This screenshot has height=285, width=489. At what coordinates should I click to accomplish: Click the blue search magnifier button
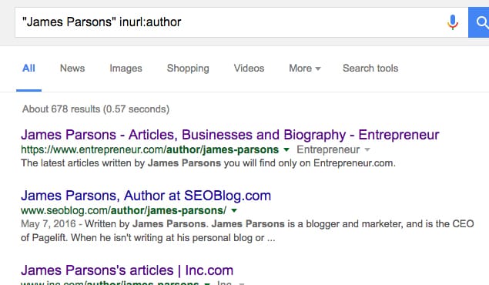click(479, 22)
